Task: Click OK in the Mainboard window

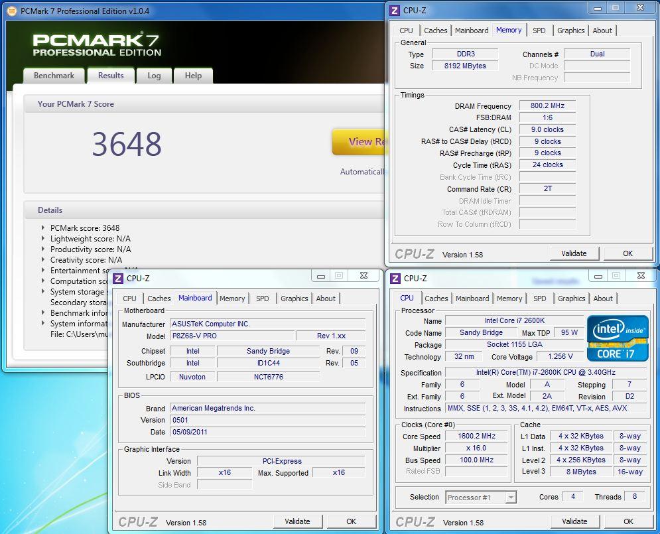Action: [351, 521]
